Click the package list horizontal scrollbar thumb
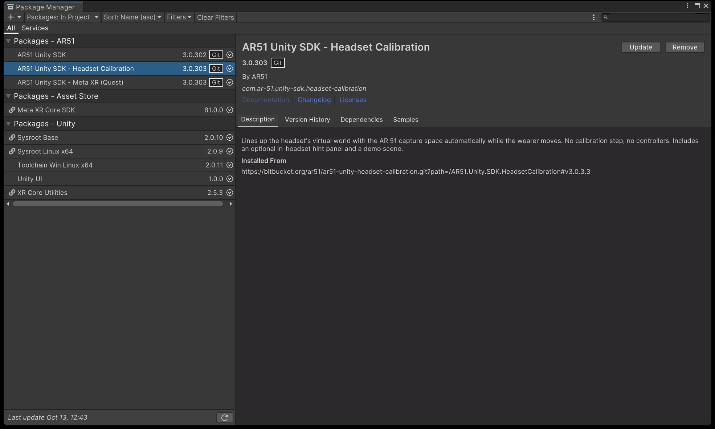This screenshot has width=715, height=429. point(118,204)
